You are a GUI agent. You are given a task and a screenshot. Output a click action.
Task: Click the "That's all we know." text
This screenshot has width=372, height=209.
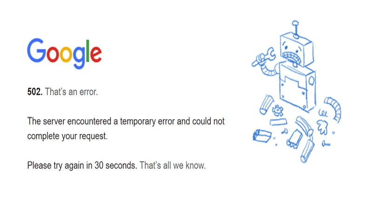coord(172,165)
